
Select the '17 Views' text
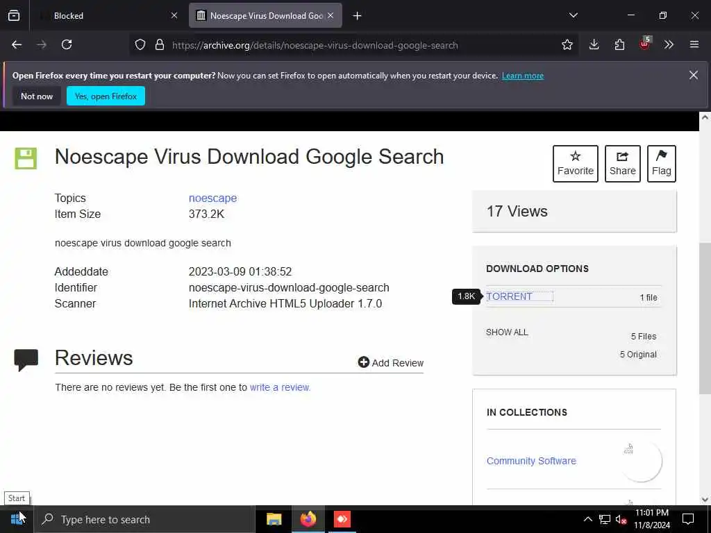pyautogui.click(x=517, y=211)
